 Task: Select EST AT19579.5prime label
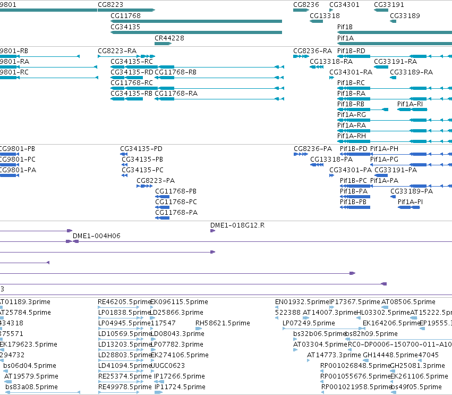pos(31,376)
